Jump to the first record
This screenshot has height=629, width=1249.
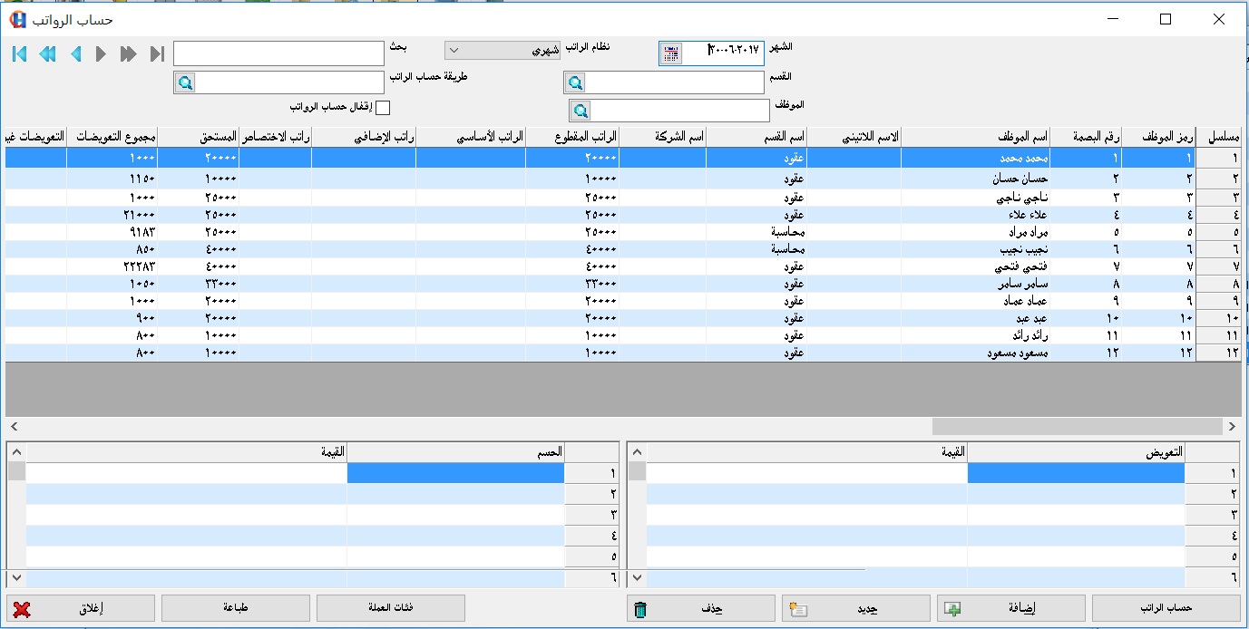coord(19,54)
